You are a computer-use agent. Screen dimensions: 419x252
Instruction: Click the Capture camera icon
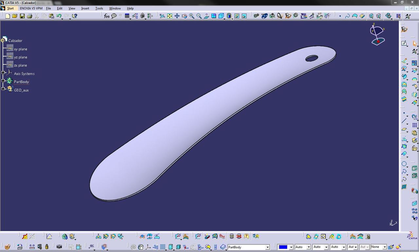(59, 247)
